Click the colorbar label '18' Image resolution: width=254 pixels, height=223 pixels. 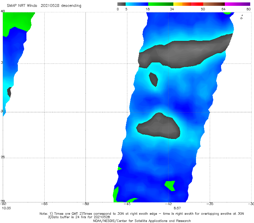[x=148, y=9]
